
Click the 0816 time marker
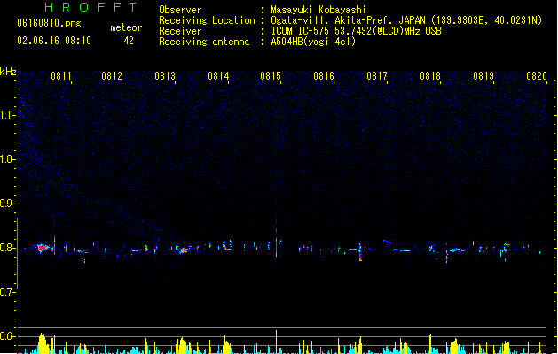click(x=324, y=76)
